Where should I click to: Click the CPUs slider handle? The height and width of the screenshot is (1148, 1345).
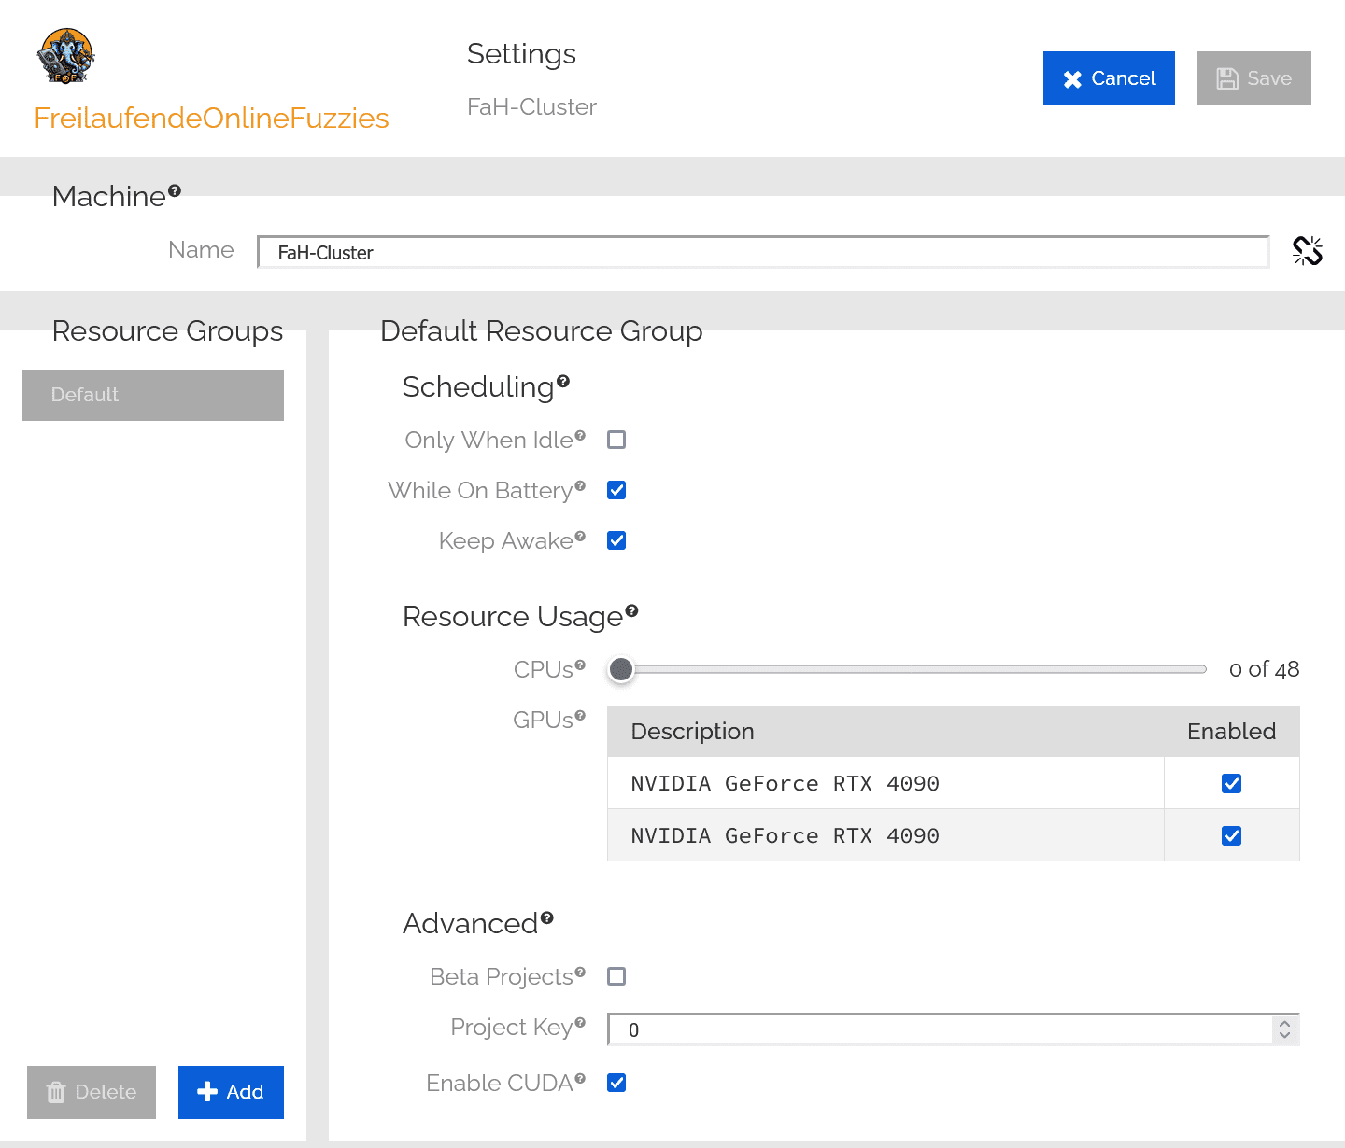coord(621,669)
